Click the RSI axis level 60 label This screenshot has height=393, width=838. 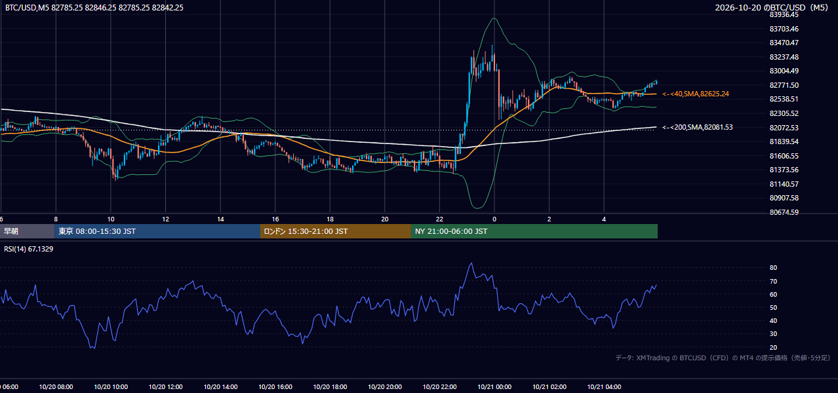[x=773, y=294]
